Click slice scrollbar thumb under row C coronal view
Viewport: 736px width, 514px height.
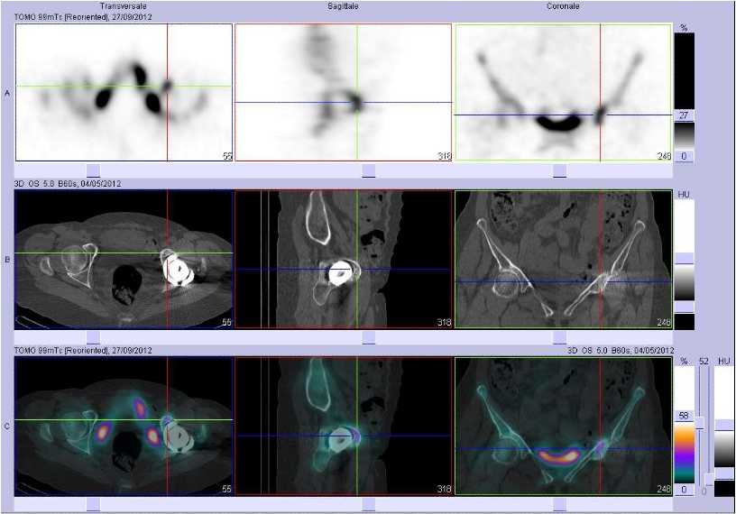pyautogui.click(x=560, y=505)
